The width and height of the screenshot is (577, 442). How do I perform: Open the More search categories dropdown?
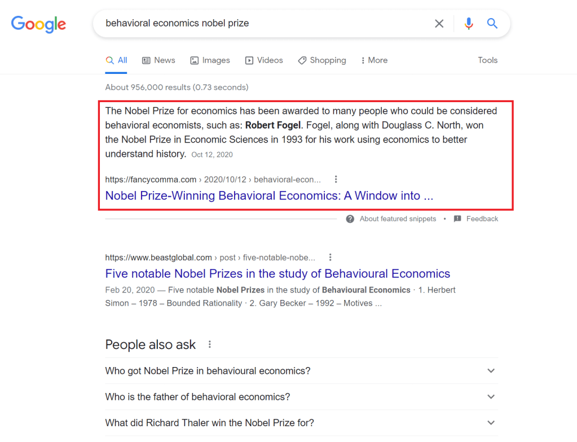point(373,60)
